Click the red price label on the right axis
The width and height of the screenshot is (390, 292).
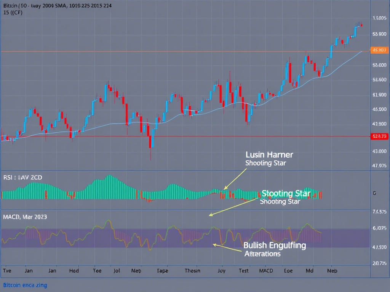(x=379, y=136)
